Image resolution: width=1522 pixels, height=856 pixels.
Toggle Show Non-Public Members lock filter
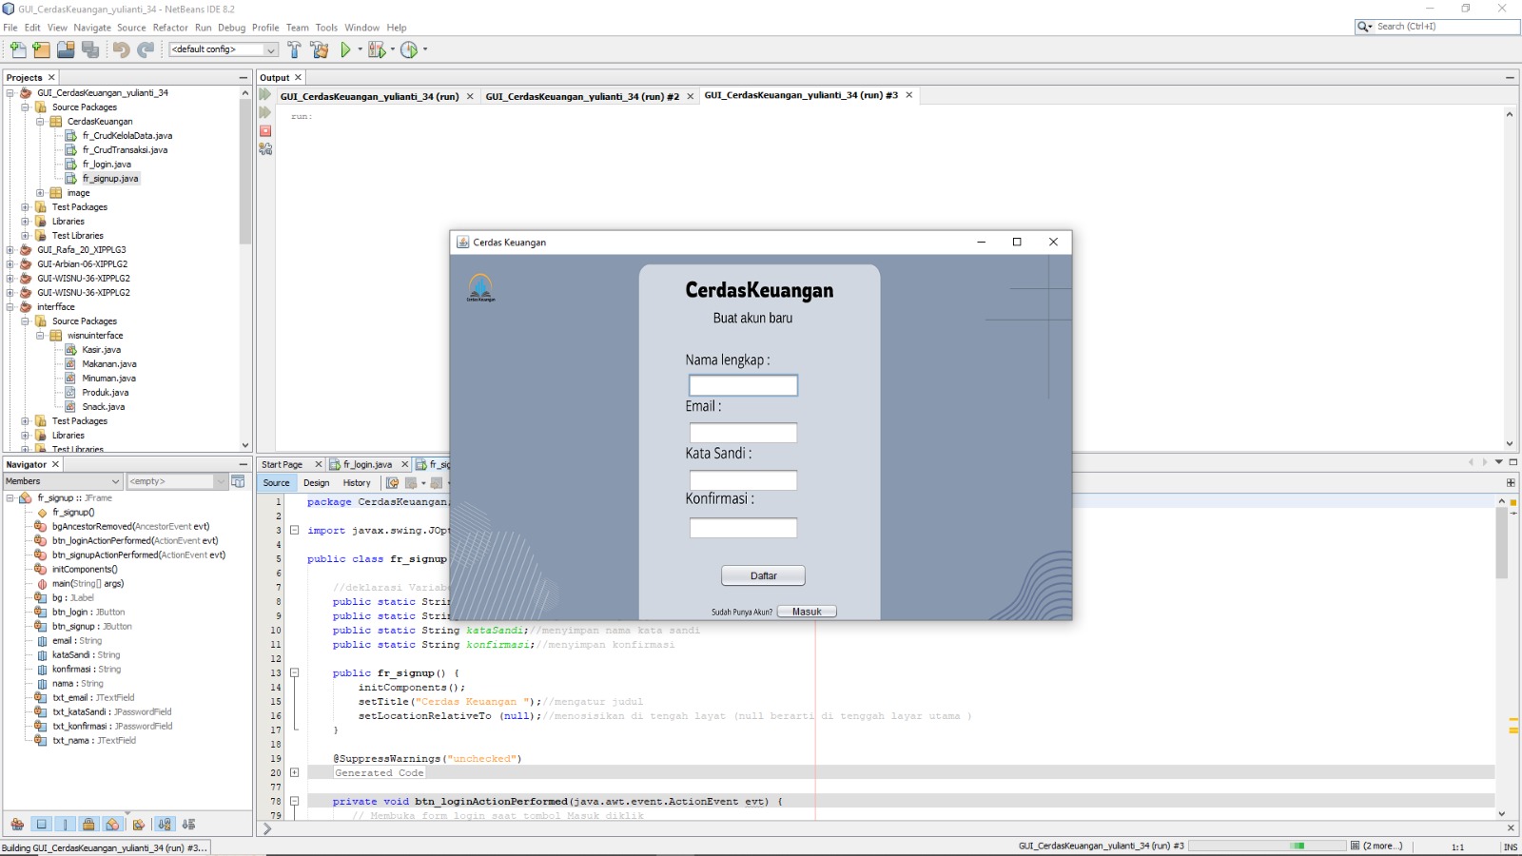tap(88, 825)
